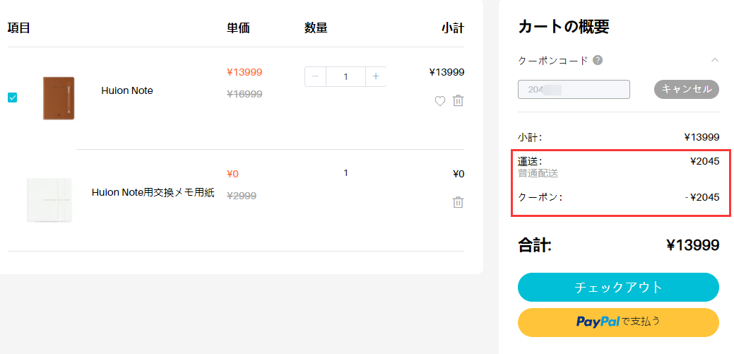The width and height of the screenshot is (734, 354).
Task: Click the 合計 total ¥13999 amount
Action: pyautogui.click(x=693, y=245)
